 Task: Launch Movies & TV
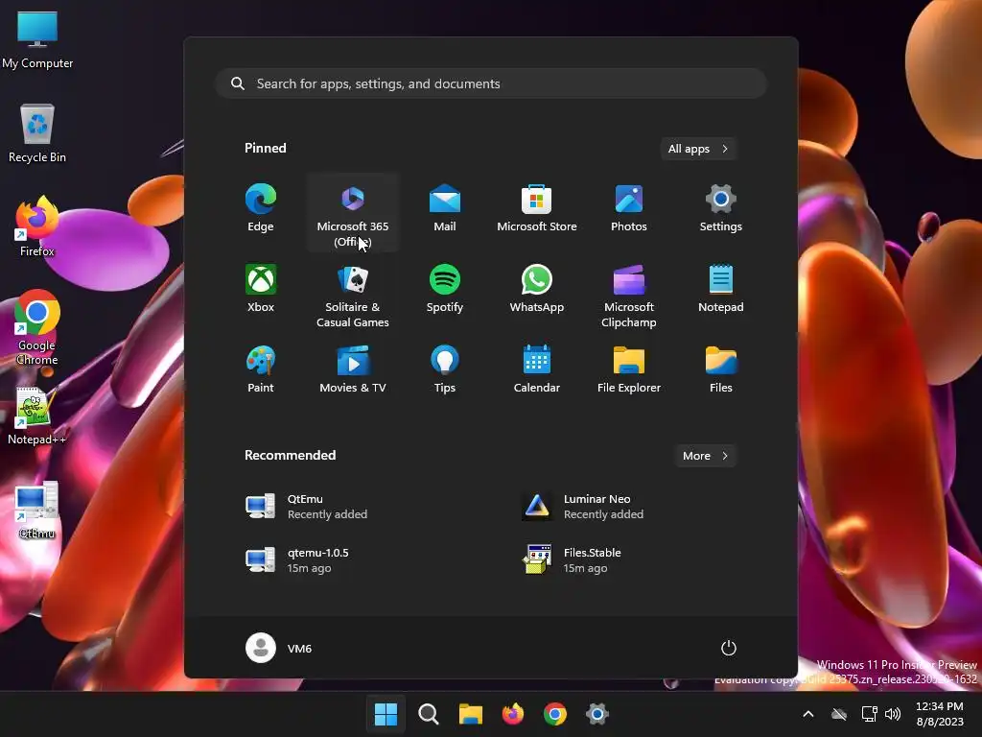353,369
